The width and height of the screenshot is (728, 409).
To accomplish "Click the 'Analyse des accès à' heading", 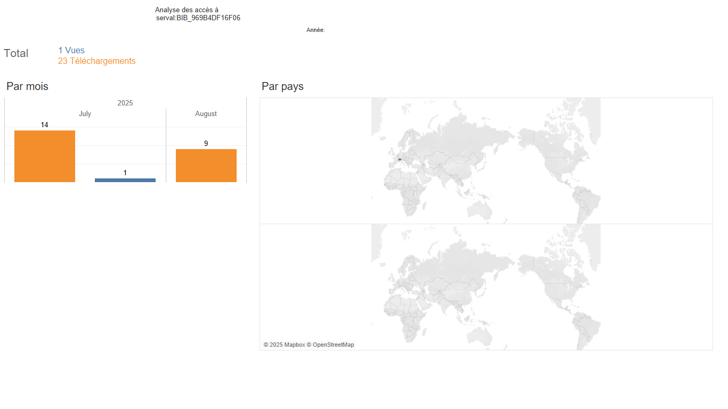I will [x=187, y=10].
